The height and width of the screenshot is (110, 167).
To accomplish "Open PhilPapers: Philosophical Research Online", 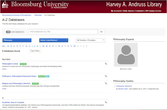I will [x=19, y=76].
